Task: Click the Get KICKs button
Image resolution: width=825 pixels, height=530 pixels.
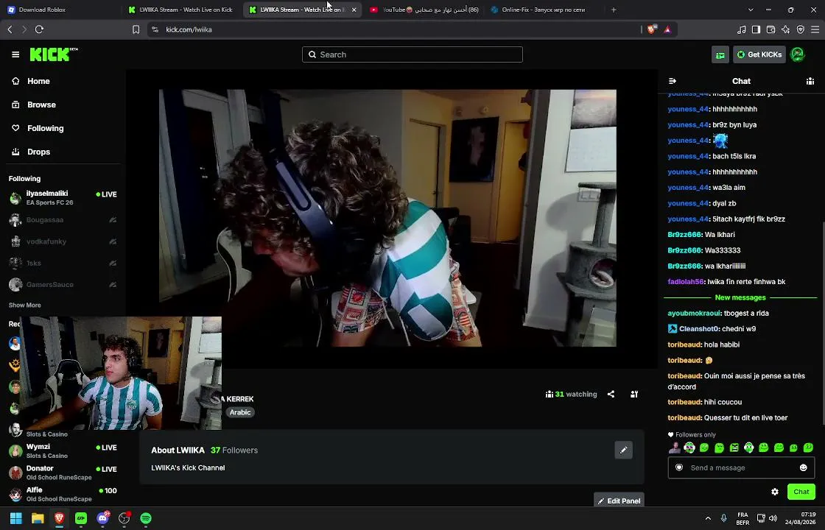Action: pyautogui.click(x=759, y=54)
